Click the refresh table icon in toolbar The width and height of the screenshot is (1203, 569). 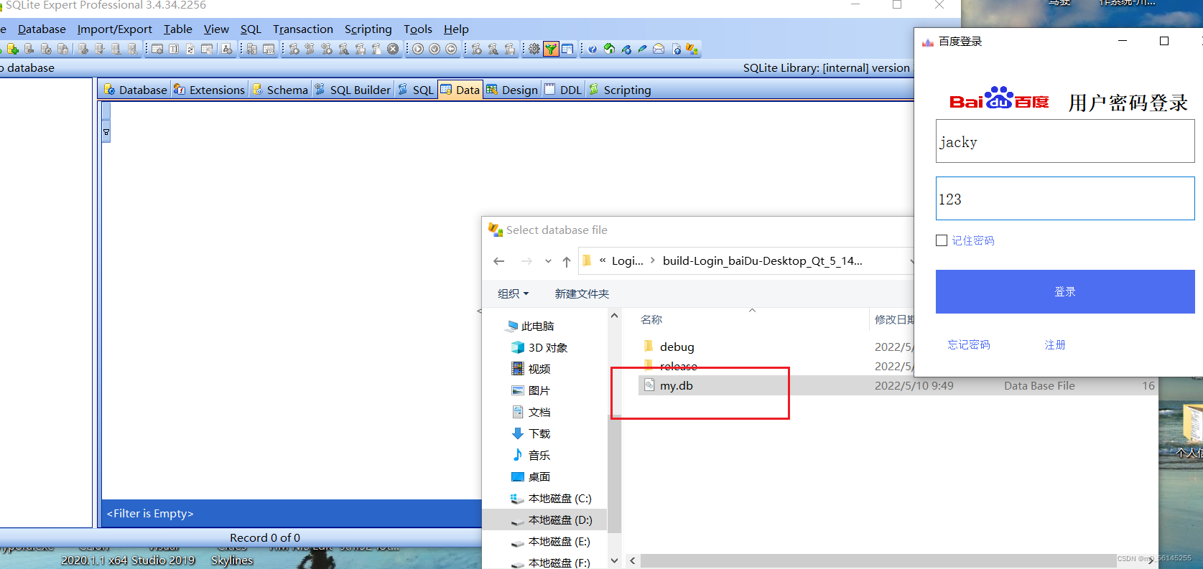[190, 49]
